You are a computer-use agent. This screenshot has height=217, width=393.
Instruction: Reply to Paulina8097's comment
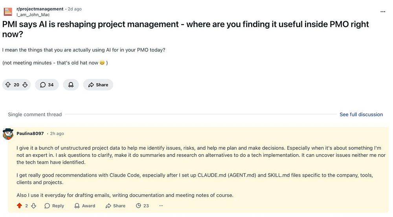(54, 206)
